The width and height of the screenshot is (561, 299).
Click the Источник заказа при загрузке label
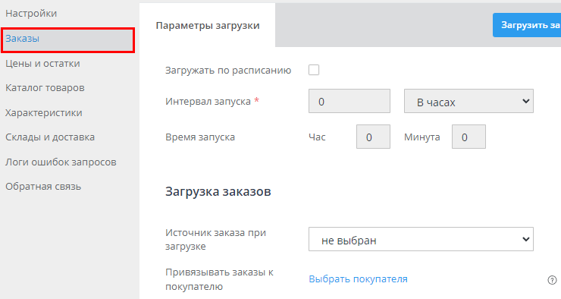click(215, 239)
